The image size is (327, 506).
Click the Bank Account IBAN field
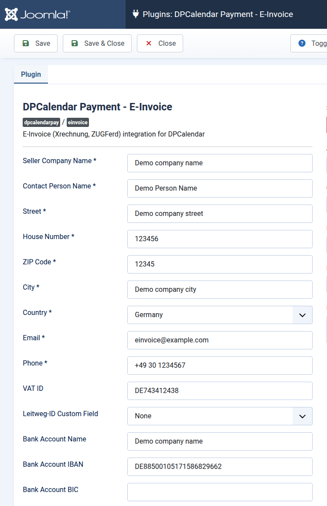click(220, 467)
